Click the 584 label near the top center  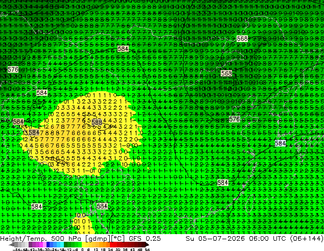[x=123, y=49]
